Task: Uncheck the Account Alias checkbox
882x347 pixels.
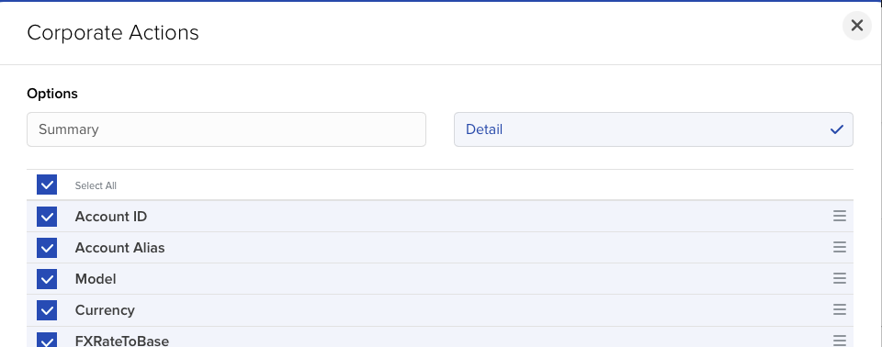Action: [x=47, y=248]
